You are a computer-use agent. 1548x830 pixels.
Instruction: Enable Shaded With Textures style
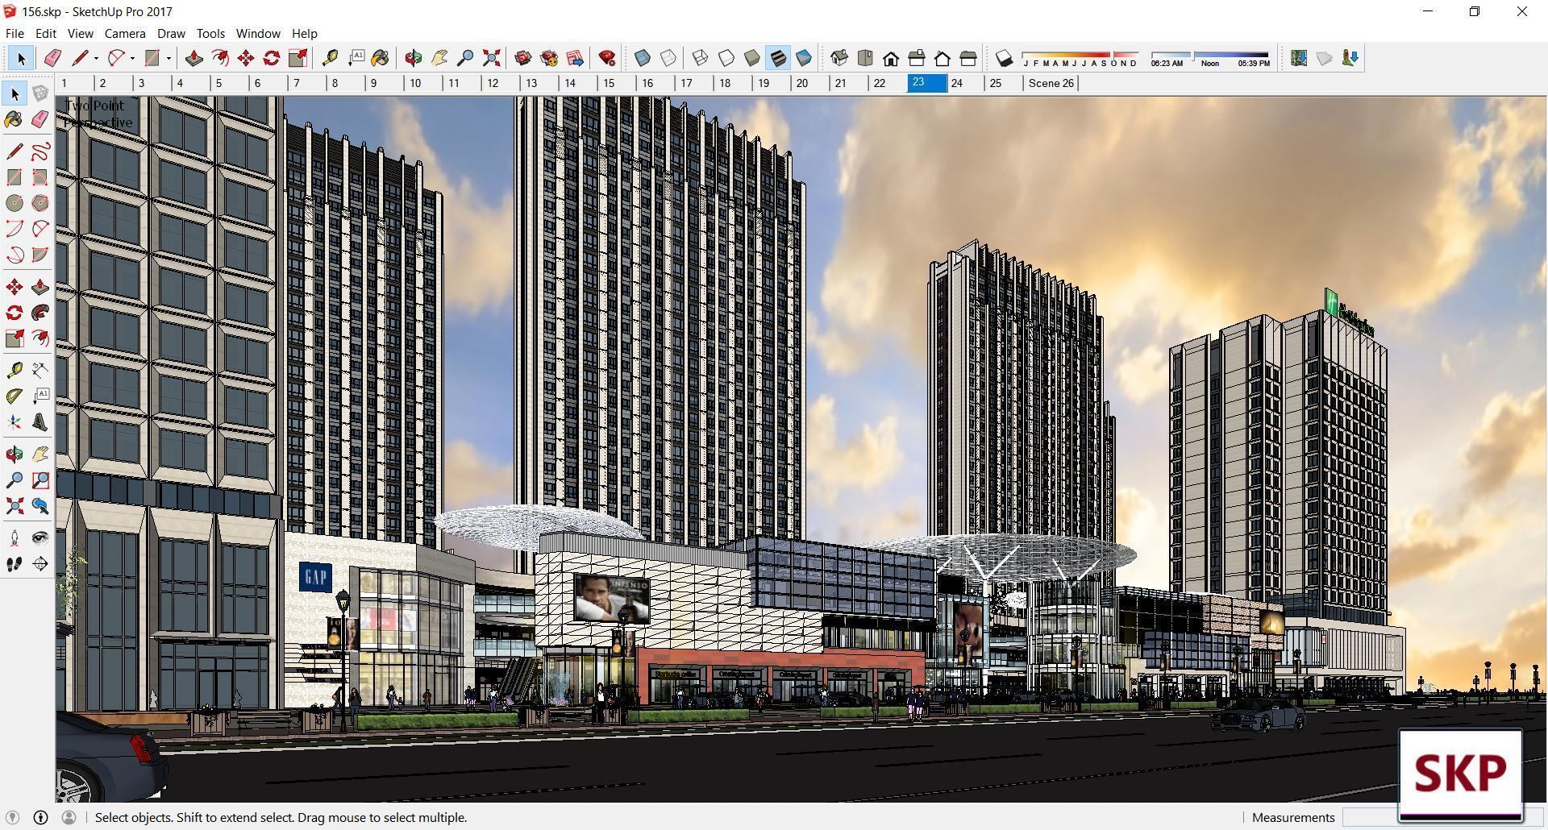pyautogui.click(x=778, y=58)
